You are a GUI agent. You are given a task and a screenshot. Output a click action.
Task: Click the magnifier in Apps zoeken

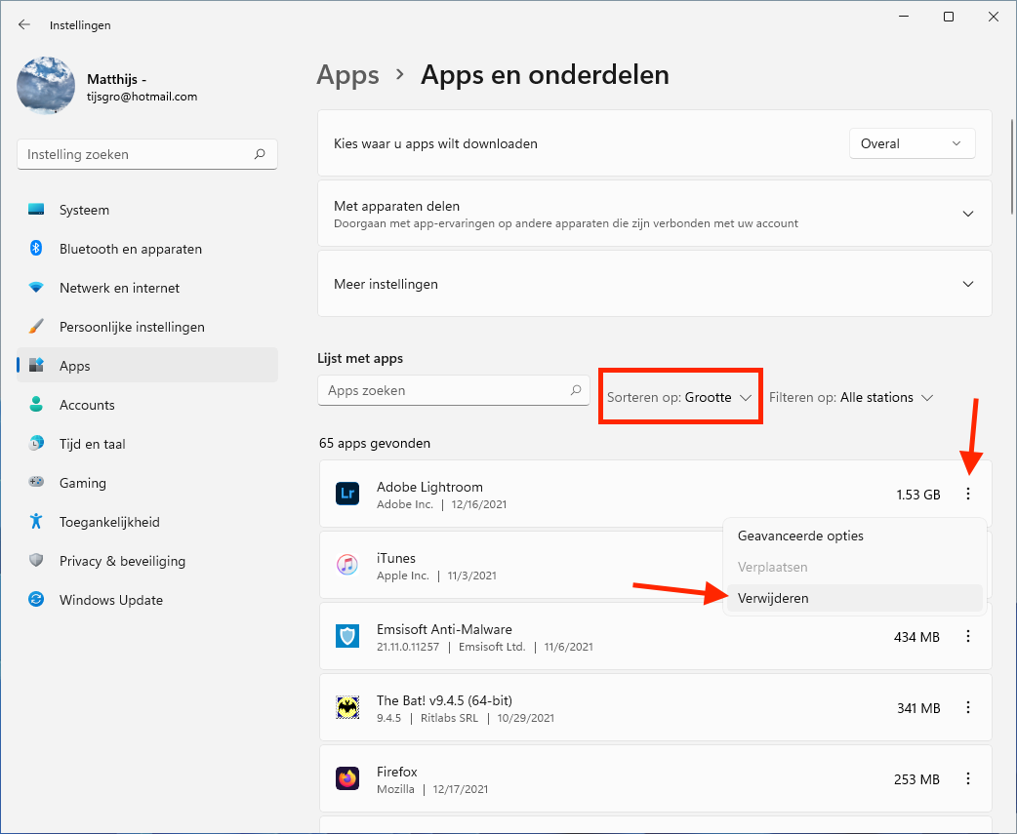[575, 390]
